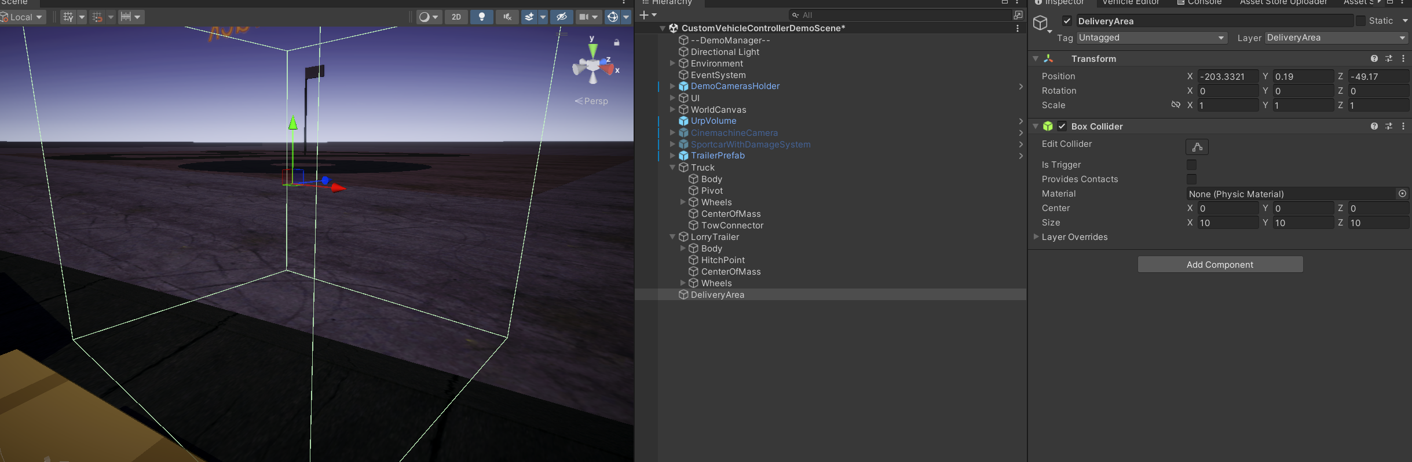The image size is (1412, 462).
Task: Toggle scene lighting with the lightbulb icon
Action: (x=481, y=17)
